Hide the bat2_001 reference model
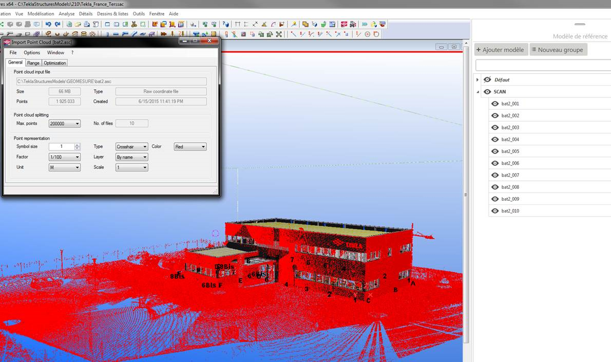Viewport: 611px width, 362px height. [x=495, y=104]
